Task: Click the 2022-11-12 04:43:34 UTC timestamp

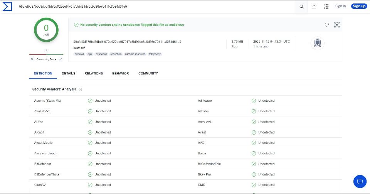Action: coord(272,42)
